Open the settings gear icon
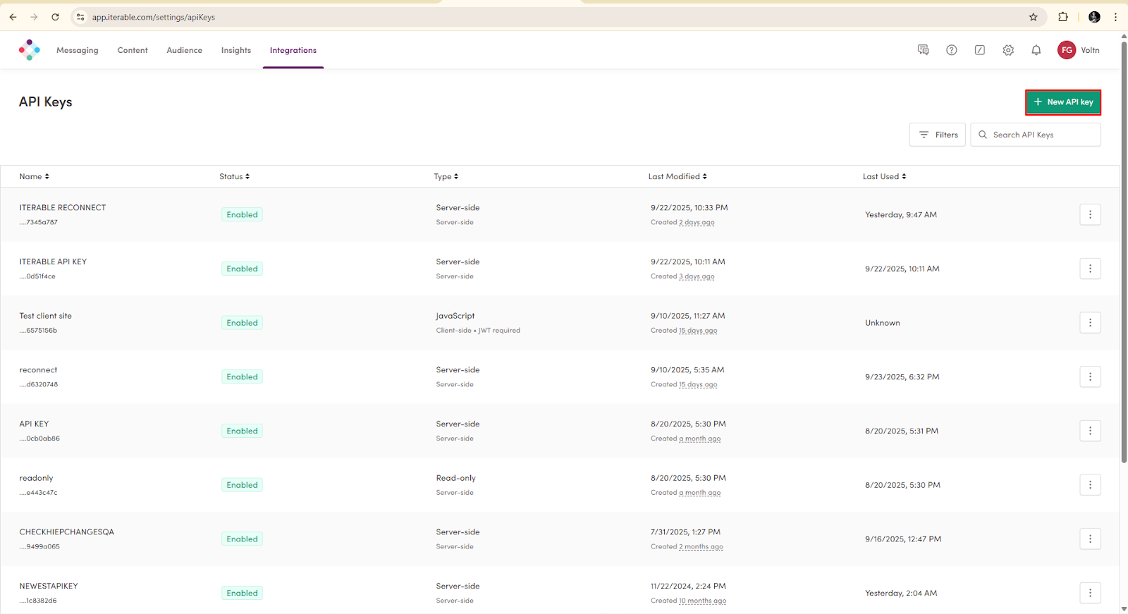This screenshot has width=1128, height=614. (1008, 50)
